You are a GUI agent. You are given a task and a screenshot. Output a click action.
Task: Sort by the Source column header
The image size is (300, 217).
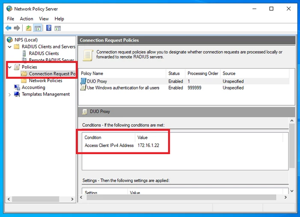[x=255, y=74]
